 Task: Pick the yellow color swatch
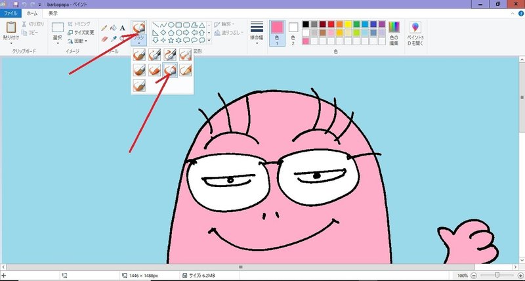(x=348, y=24)
